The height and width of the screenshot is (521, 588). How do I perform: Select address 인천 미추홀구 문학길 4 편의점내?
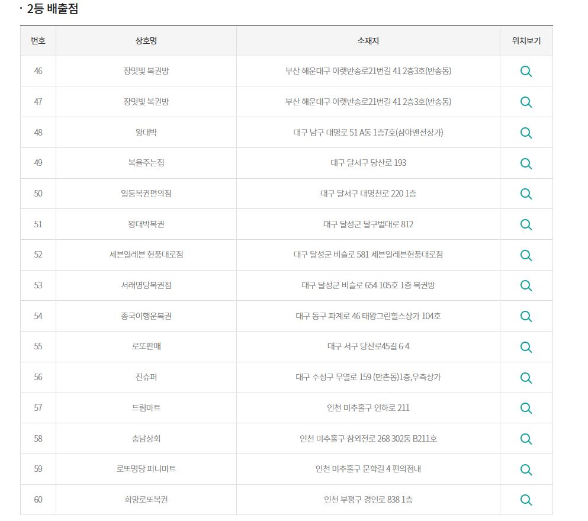368,469
